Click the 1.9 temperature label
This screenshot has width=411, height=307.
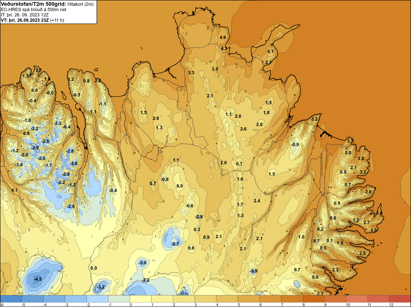pos(340,243)
